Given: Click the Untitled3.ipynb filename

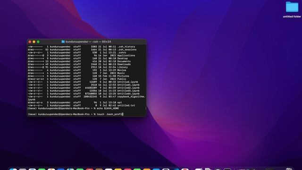Looking at the screenshot, I should [128, 91].
